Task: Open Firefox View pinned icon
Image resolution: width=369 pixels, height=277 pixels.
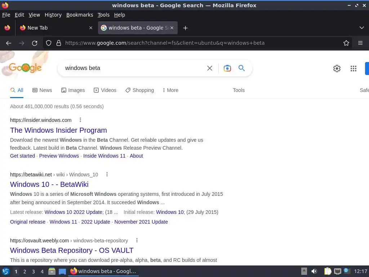Action: (7, 28)
